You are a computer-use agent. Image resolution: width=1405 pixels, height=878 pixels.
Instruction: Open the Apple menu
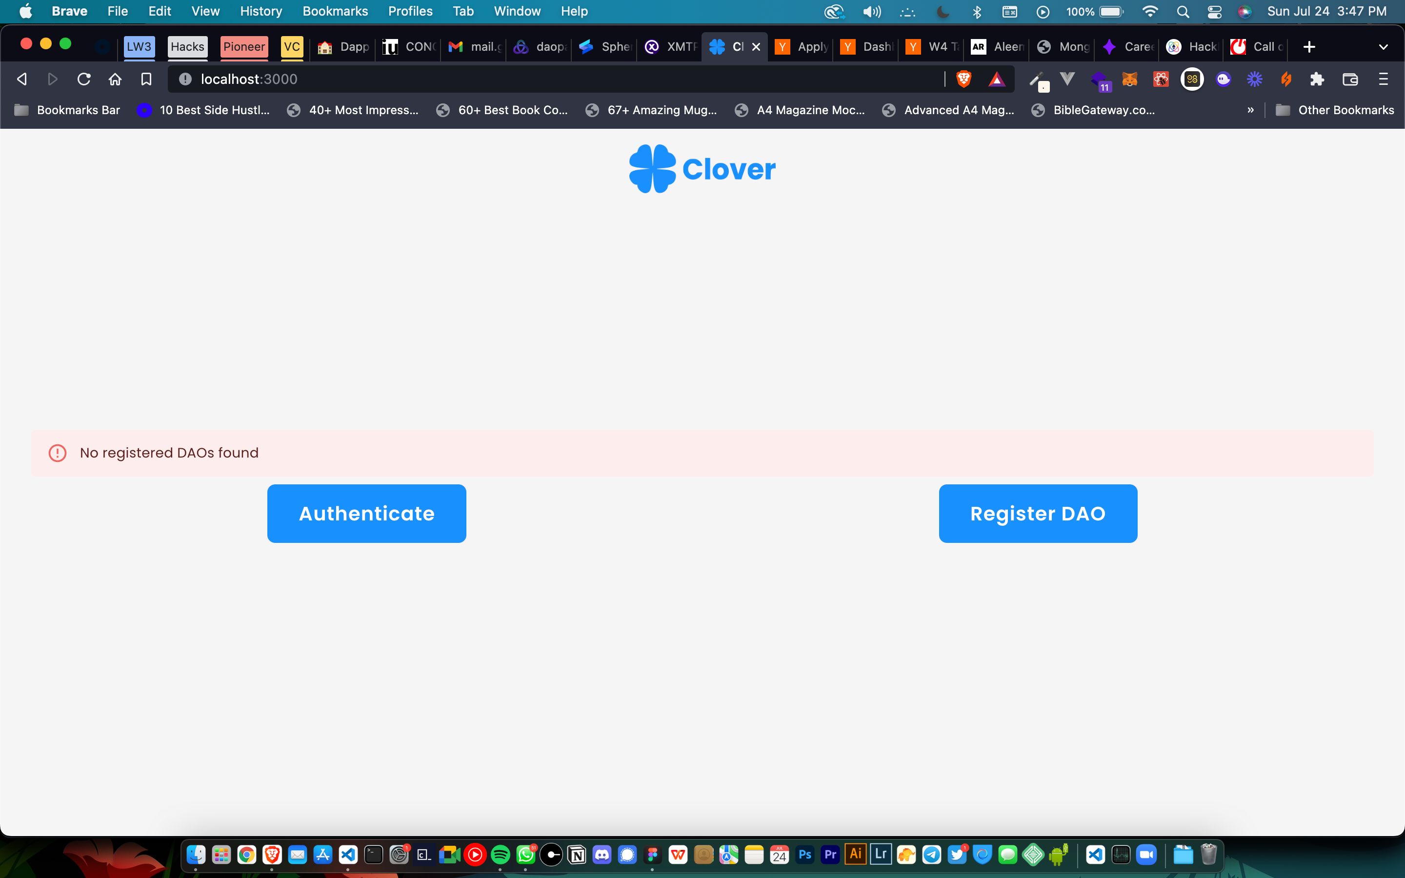(25, 11)
